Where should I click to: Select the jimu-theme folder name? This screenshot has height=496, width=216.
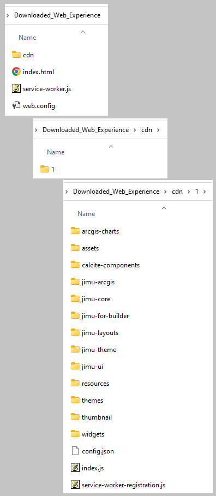(99, 350)
